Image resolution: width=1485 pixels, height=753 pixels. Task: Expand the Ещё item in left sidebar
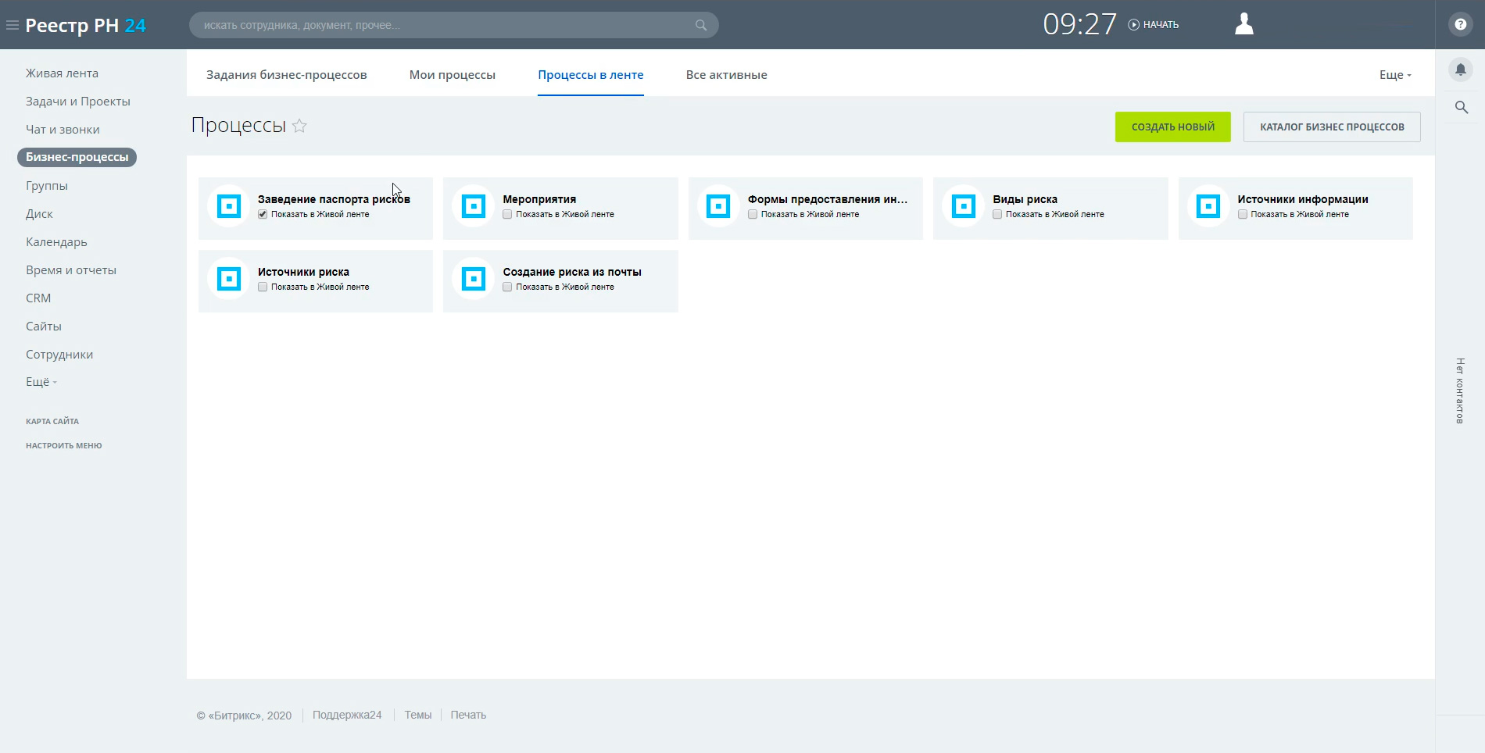click(41, 382)
